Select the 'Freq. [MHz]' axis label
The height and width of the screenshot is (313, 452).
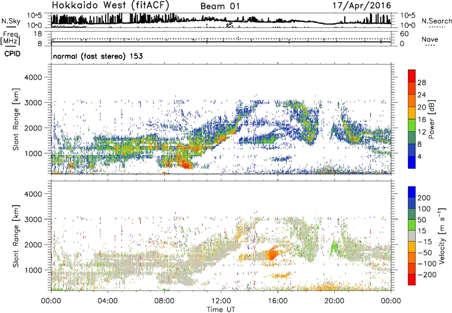tap(10, 38)
